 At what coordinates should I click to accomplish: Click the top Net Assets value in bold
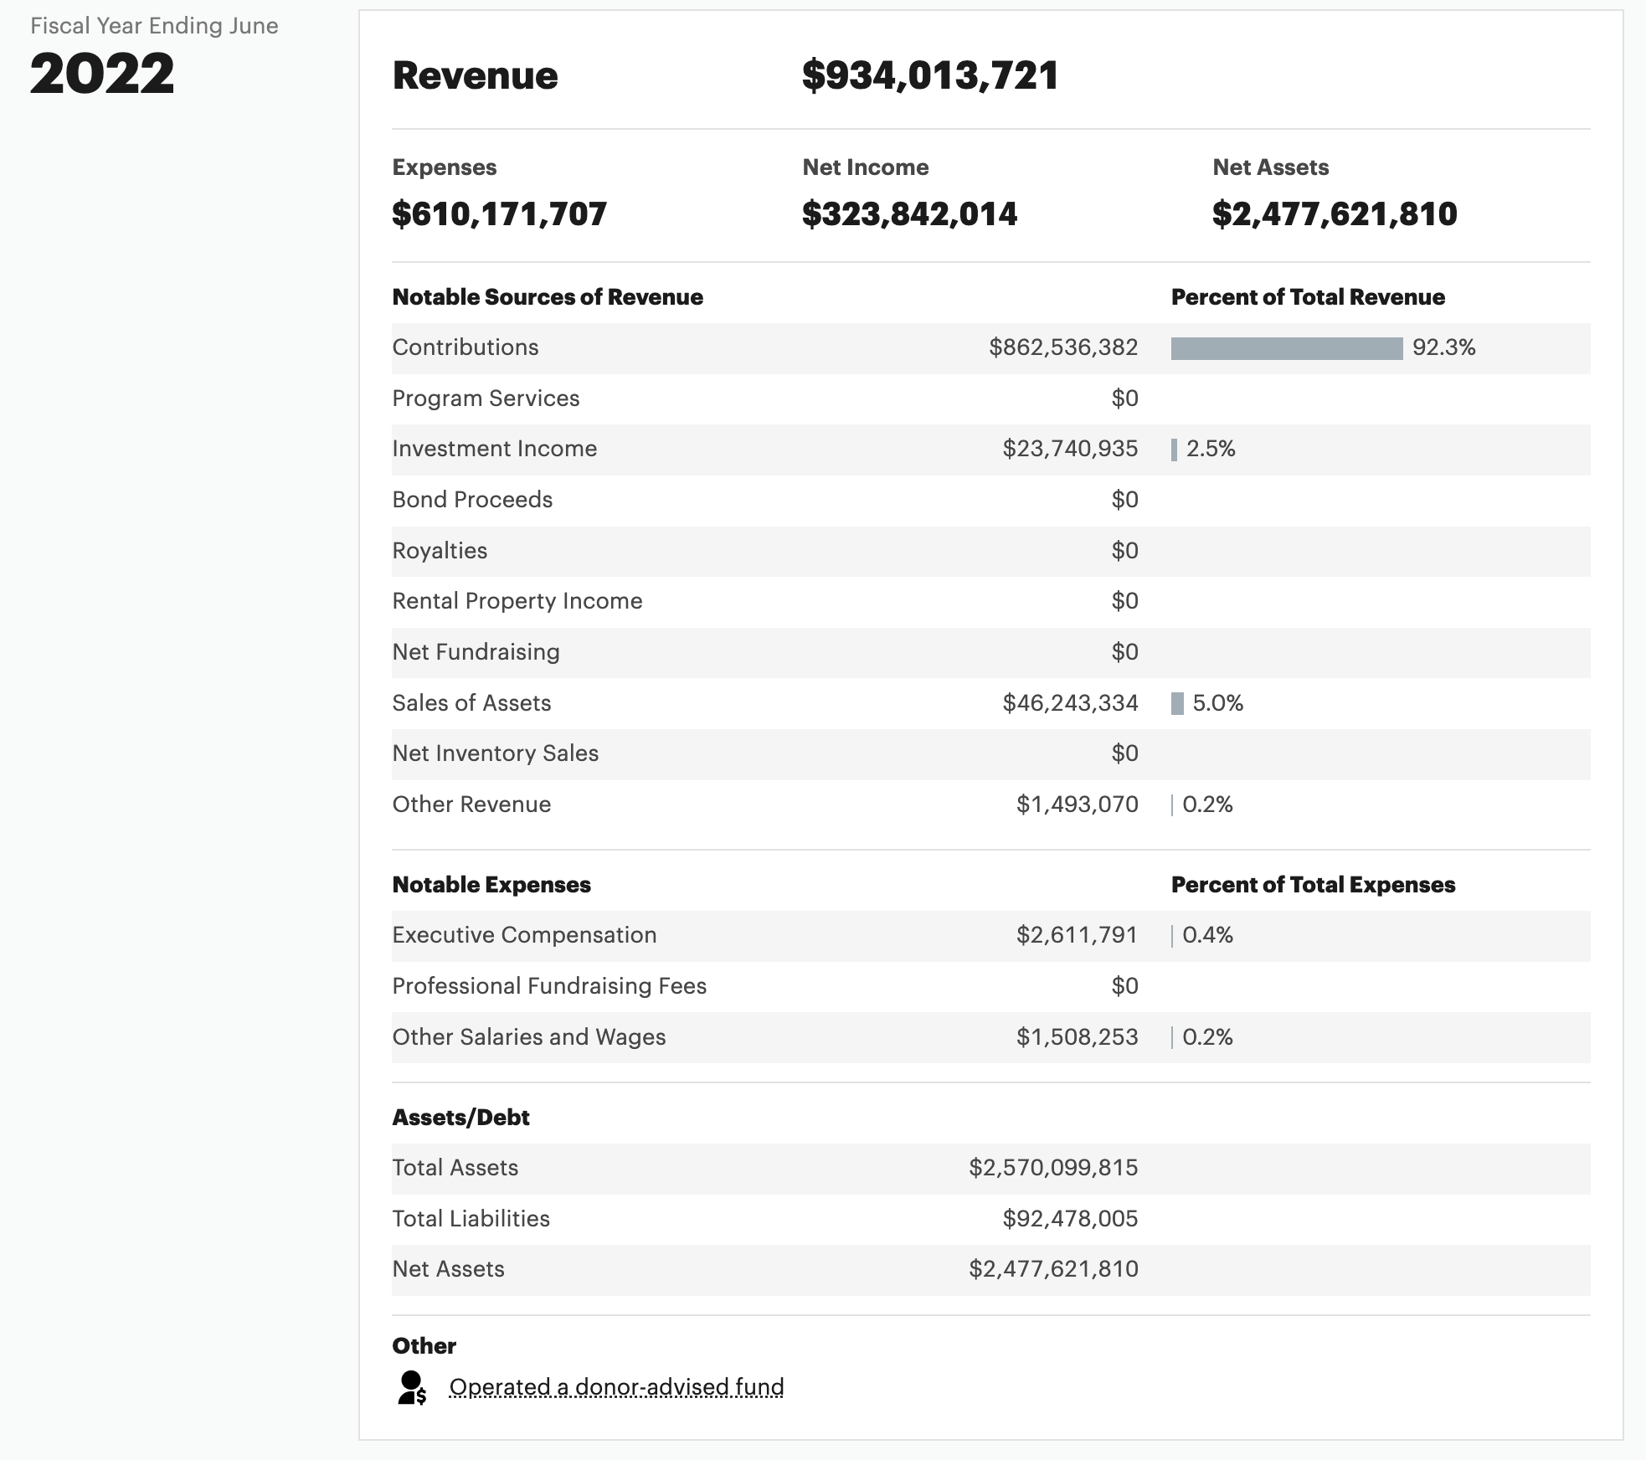pyautogui.click(x=1335, y=214)
